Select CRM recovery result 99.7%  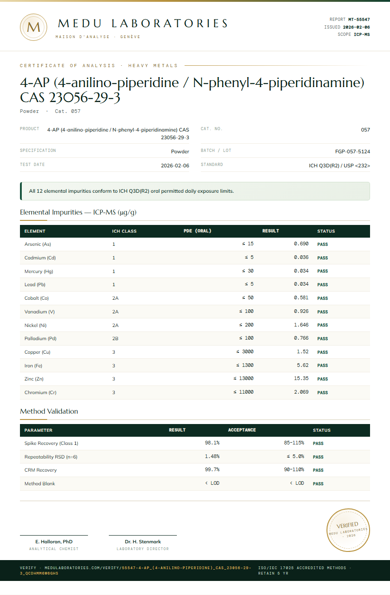coord(212,470)
